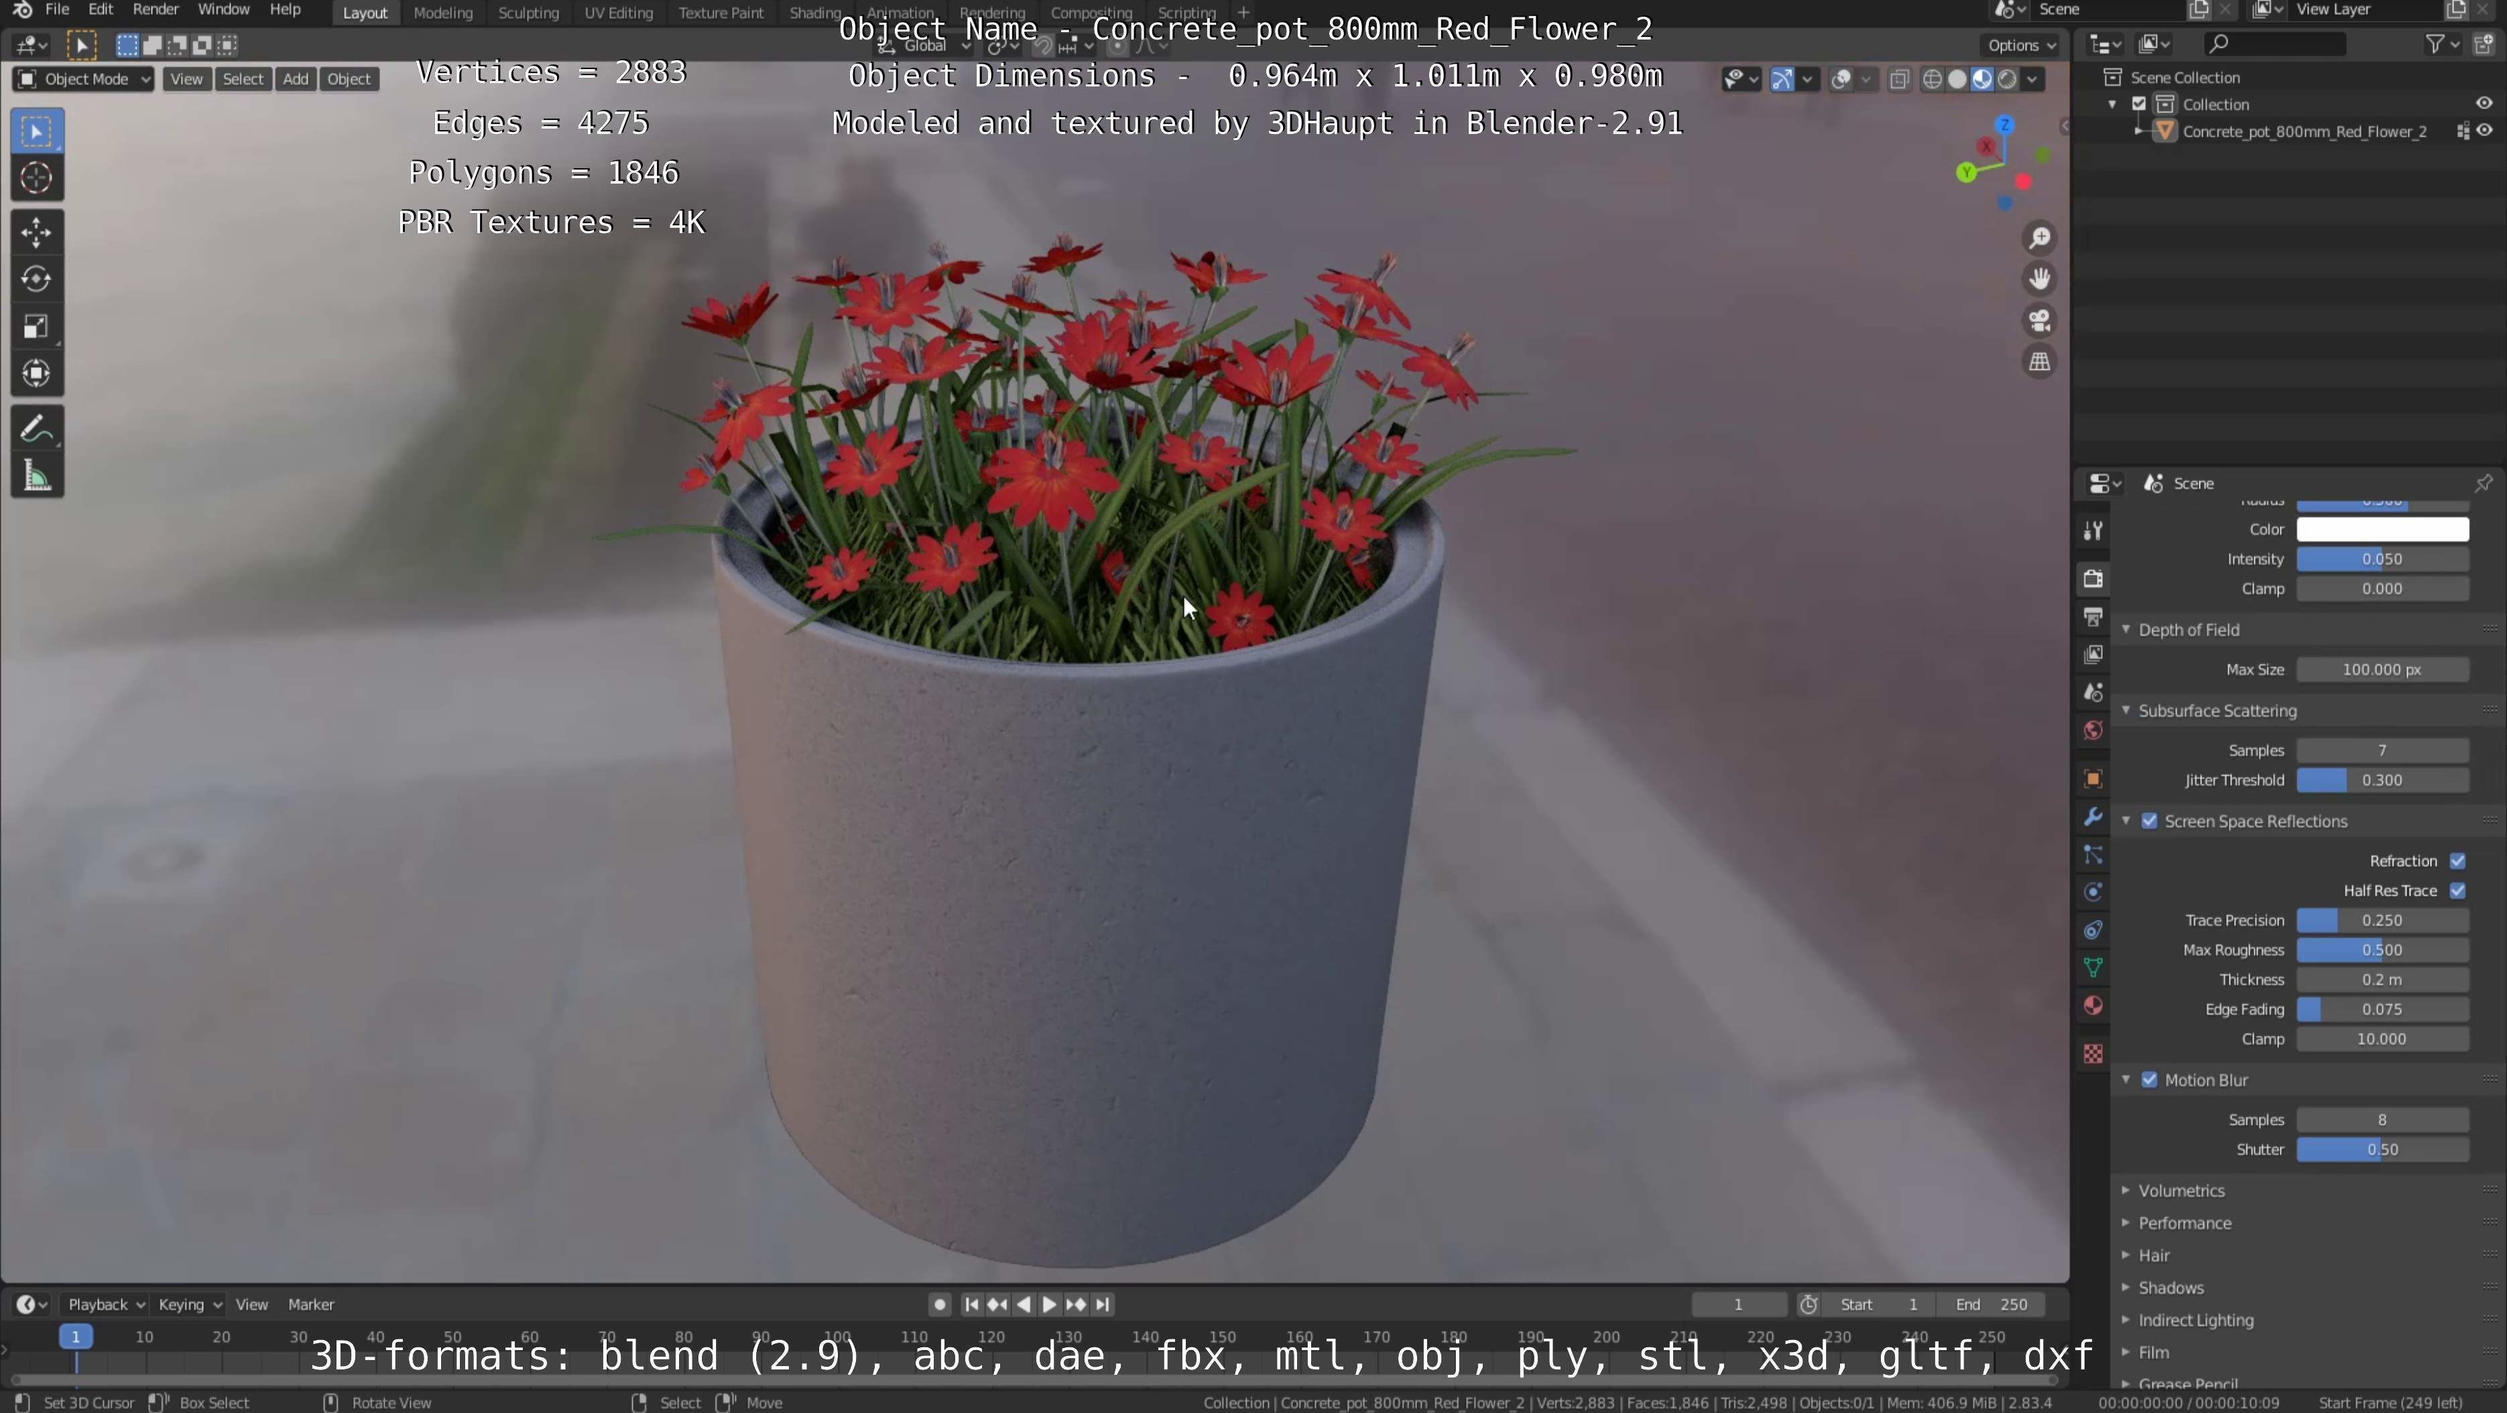This screenshot has width=2507, height=1413.
Task: Toggle X-ray display
Action: tap(1899, 80)
